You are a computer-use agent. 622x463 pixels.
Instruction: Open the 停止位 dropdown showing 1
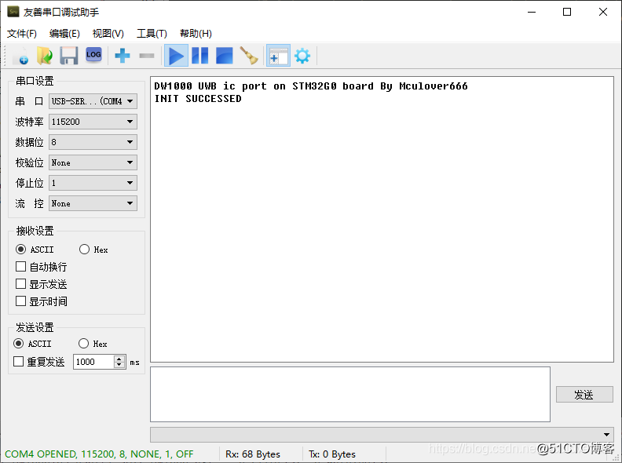click(x=93, y=183)
